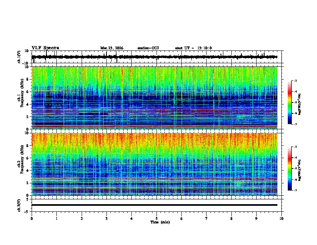Click time axis tick label '7'
This screenshot has height=245, width=317.
[x=207, y=219]
